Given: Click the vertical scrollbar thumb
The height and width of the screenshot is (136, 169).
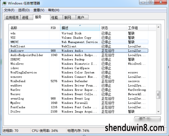Looking at the screenshot, I should click(x=158, y=95).
